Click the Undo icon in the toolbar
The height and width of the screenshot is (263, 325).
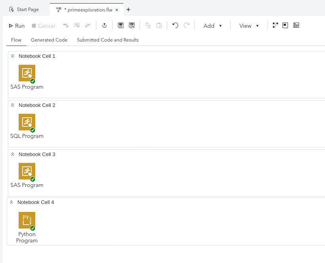pyautogui.click(x=175, y=25)
